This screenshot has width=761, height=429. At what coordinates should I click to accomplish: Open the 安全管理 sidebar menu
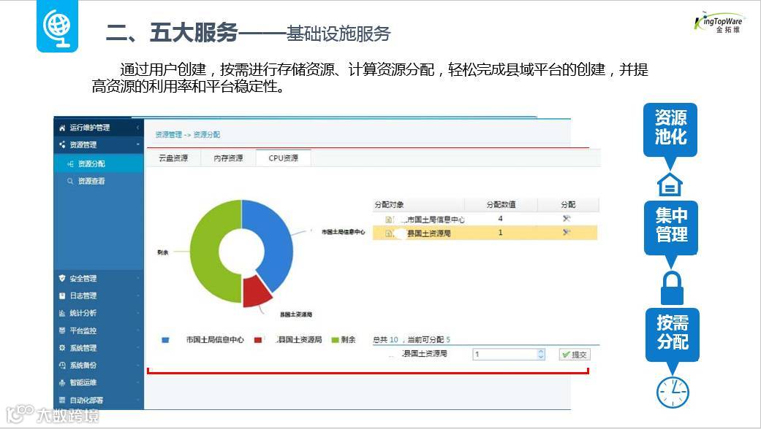point(99,279)
